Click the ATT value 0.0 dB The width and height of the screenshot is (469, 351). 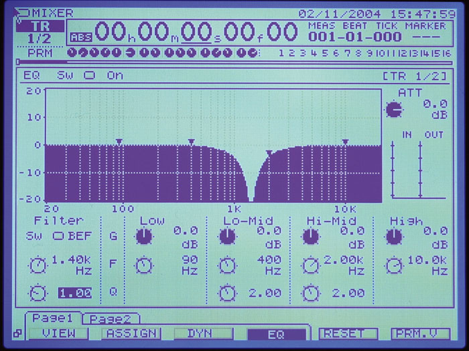pyautogui.click(x=435, y=109)
